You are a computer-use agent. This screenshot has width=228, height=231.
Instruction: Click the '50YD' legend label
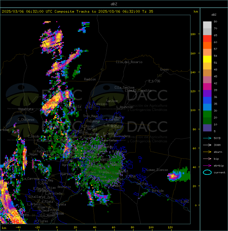click(x=217, y=138)
